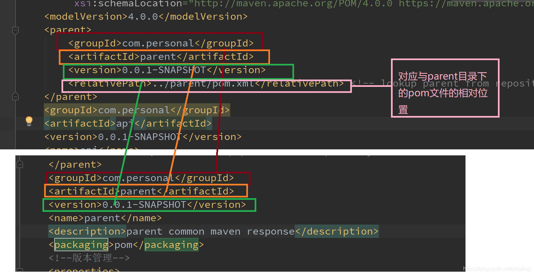Click the opening parent tag in upper editor
The height and width of the screenshot is (275, 534).
[x=68, y=30]
